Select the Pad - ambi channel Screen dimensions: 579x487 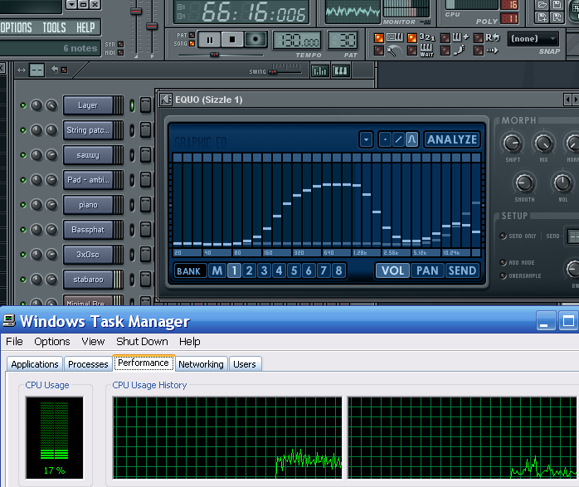(88, 180)
